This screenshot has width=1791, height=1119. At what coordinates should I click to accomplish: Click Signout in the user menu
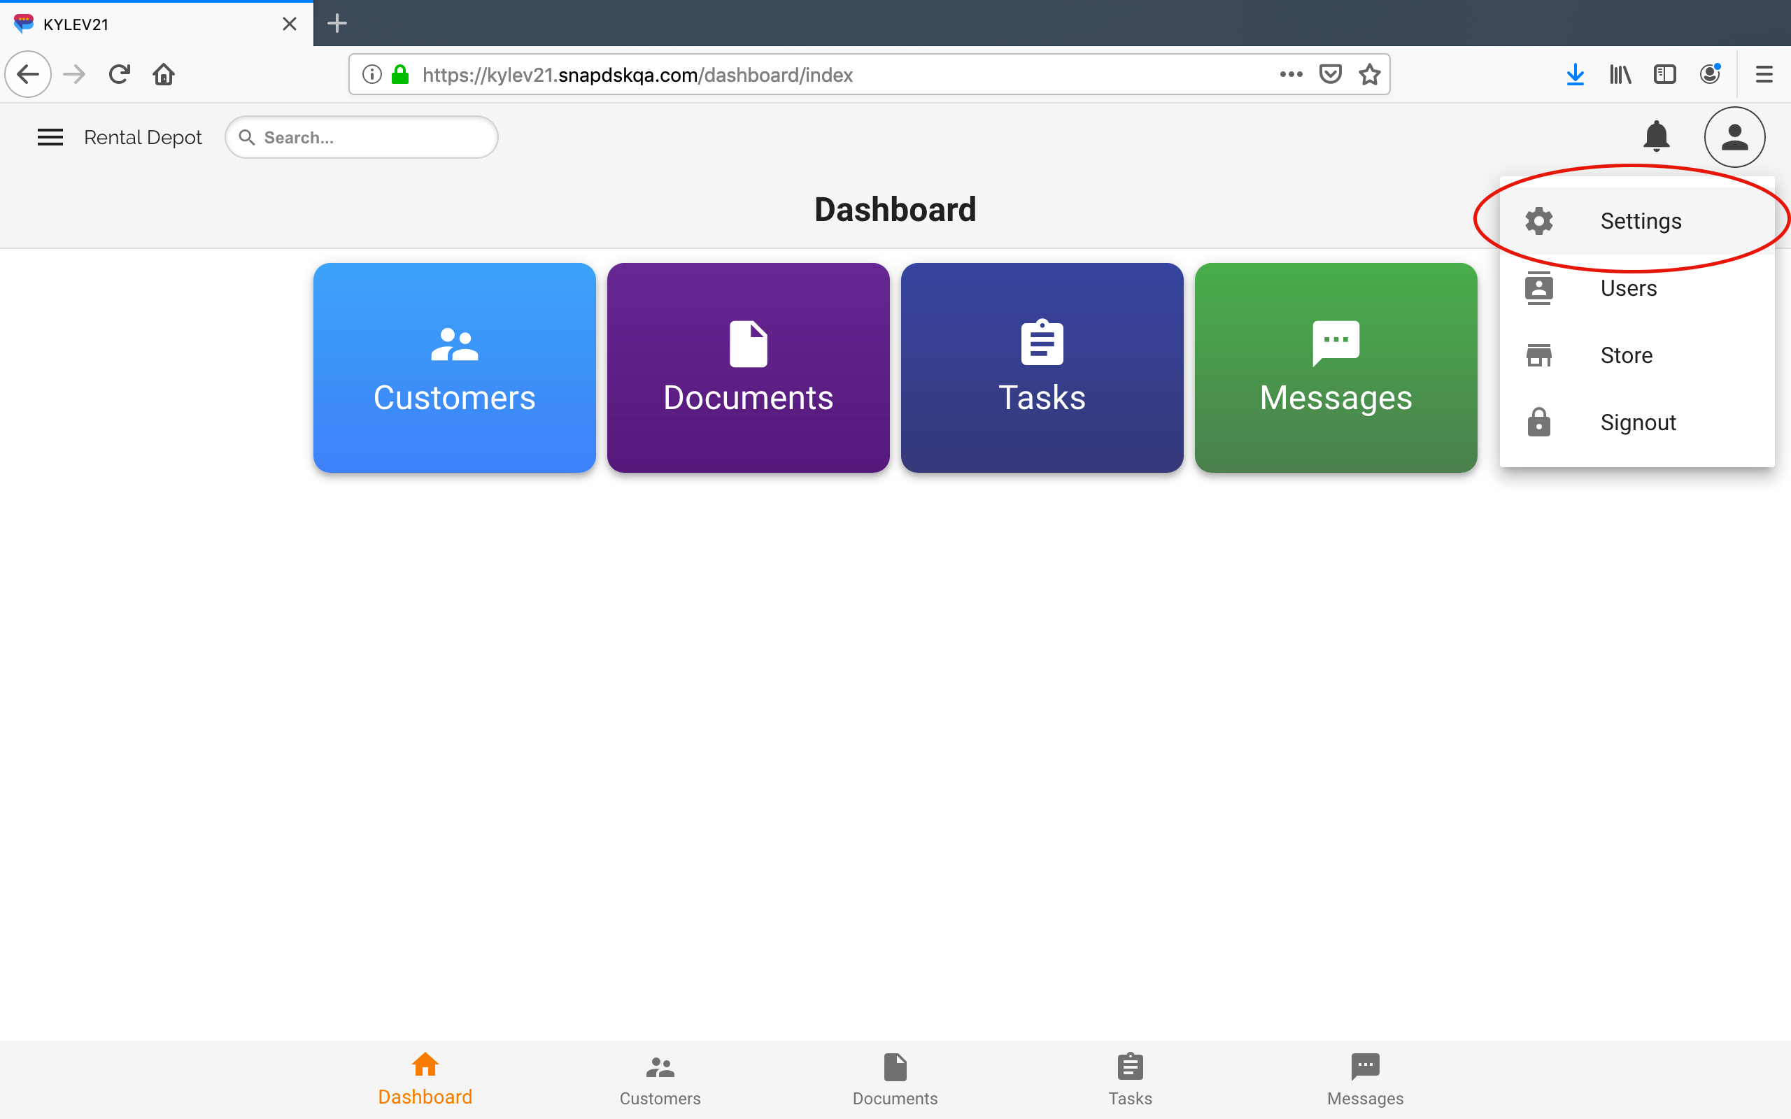1637,422
